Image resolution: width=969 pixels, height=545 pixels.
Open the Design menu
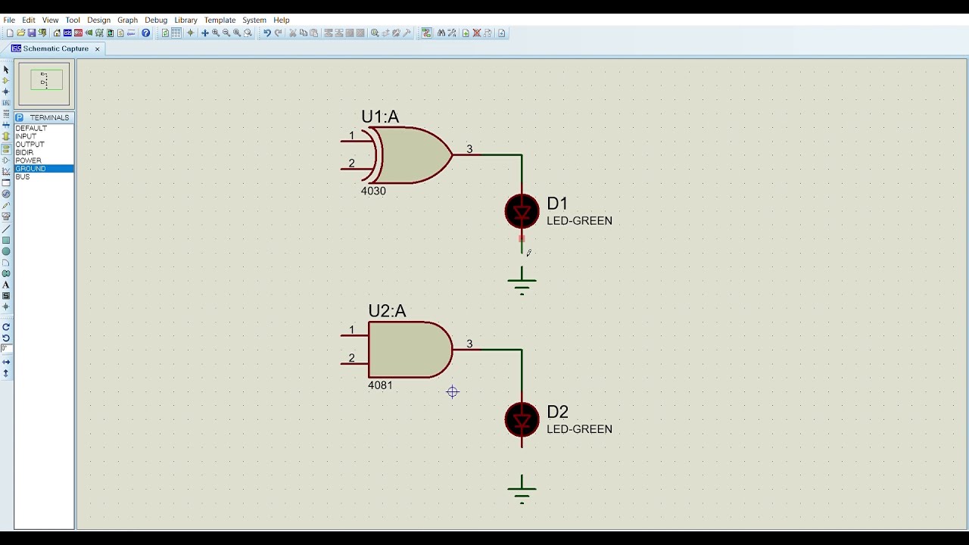pyautogui.click(x=98, y=20)
